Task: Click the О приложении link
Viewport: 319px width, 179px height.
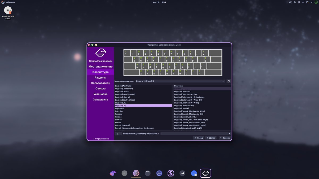Action: click(102, 139)
